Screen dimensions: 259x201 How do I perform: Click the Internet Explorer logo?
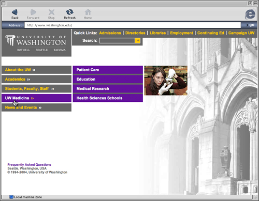coord(250,14)
